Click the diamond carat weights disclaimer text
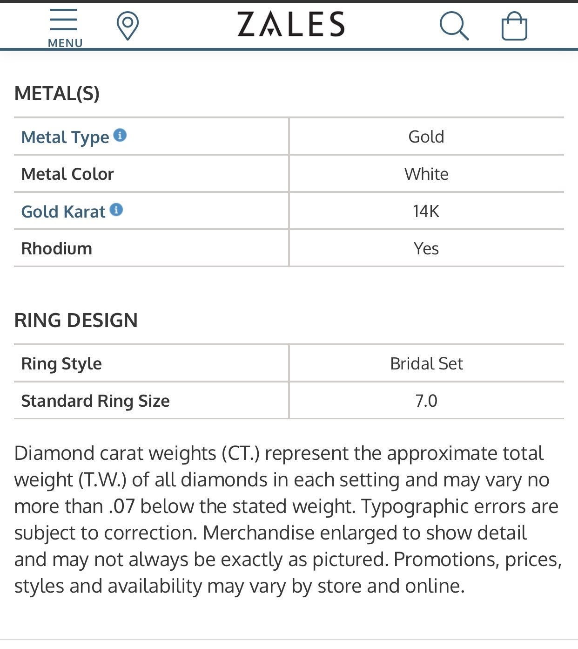This screenshot has height=649, width=578. [288, 519]
